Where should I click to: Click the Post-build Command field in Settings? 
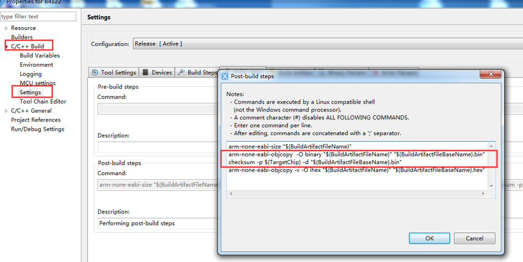click(158, 185)
